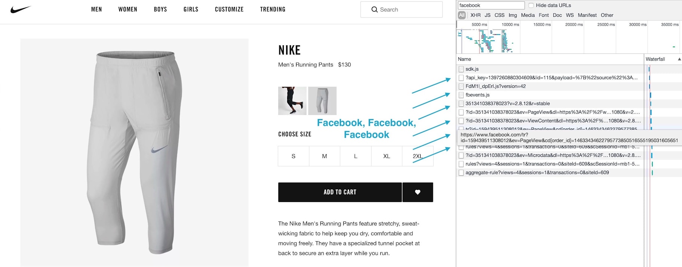Sort by Waterfall column arrow
Image resolution: width=682 pixels, height=267 pixels.
coord(679,59)
